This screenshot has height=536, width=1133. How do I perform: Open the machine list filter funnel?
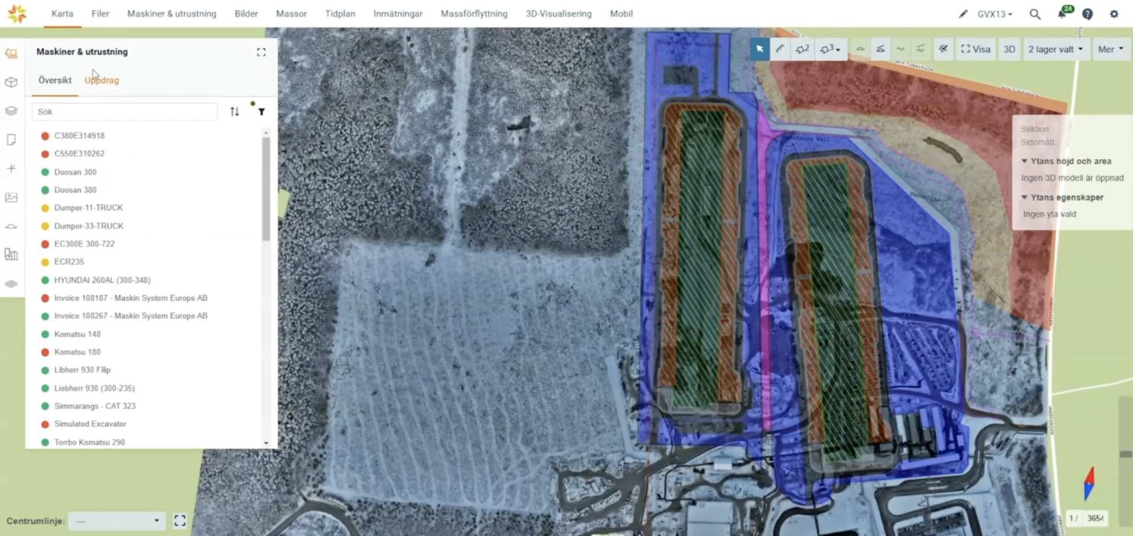pyautogui.click(x=261, y=111)
